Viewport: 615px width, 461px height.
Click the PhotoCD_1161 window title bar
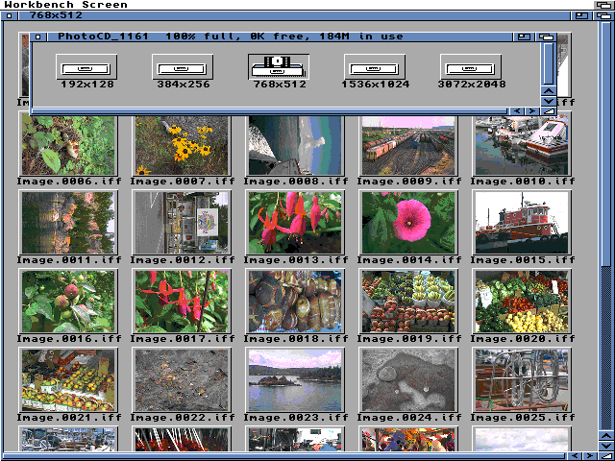pos(280,36)
